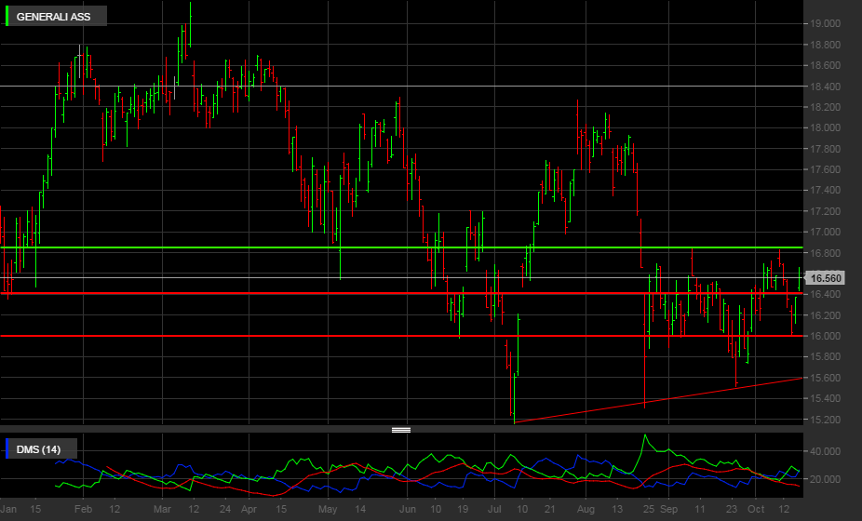Click the 14 date label after May
862x521 pixels.
click(x=360, y=509)
